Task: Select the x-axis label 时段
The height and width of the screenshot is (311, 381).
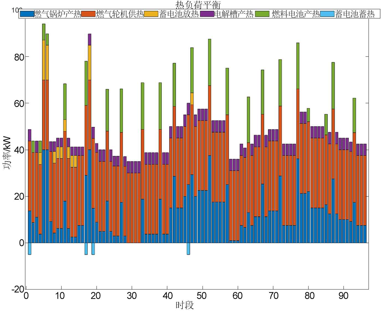Action: click(x=185, y=305)
